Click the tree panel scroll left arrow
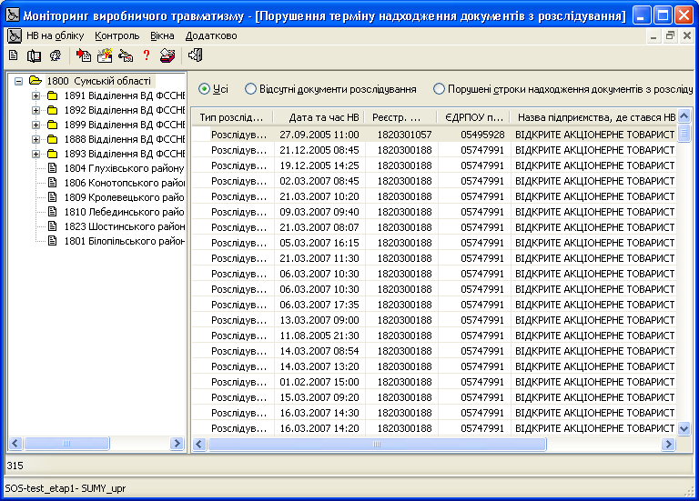The width and height of the screenshot is (699, 501). click(x=15, y=443)
